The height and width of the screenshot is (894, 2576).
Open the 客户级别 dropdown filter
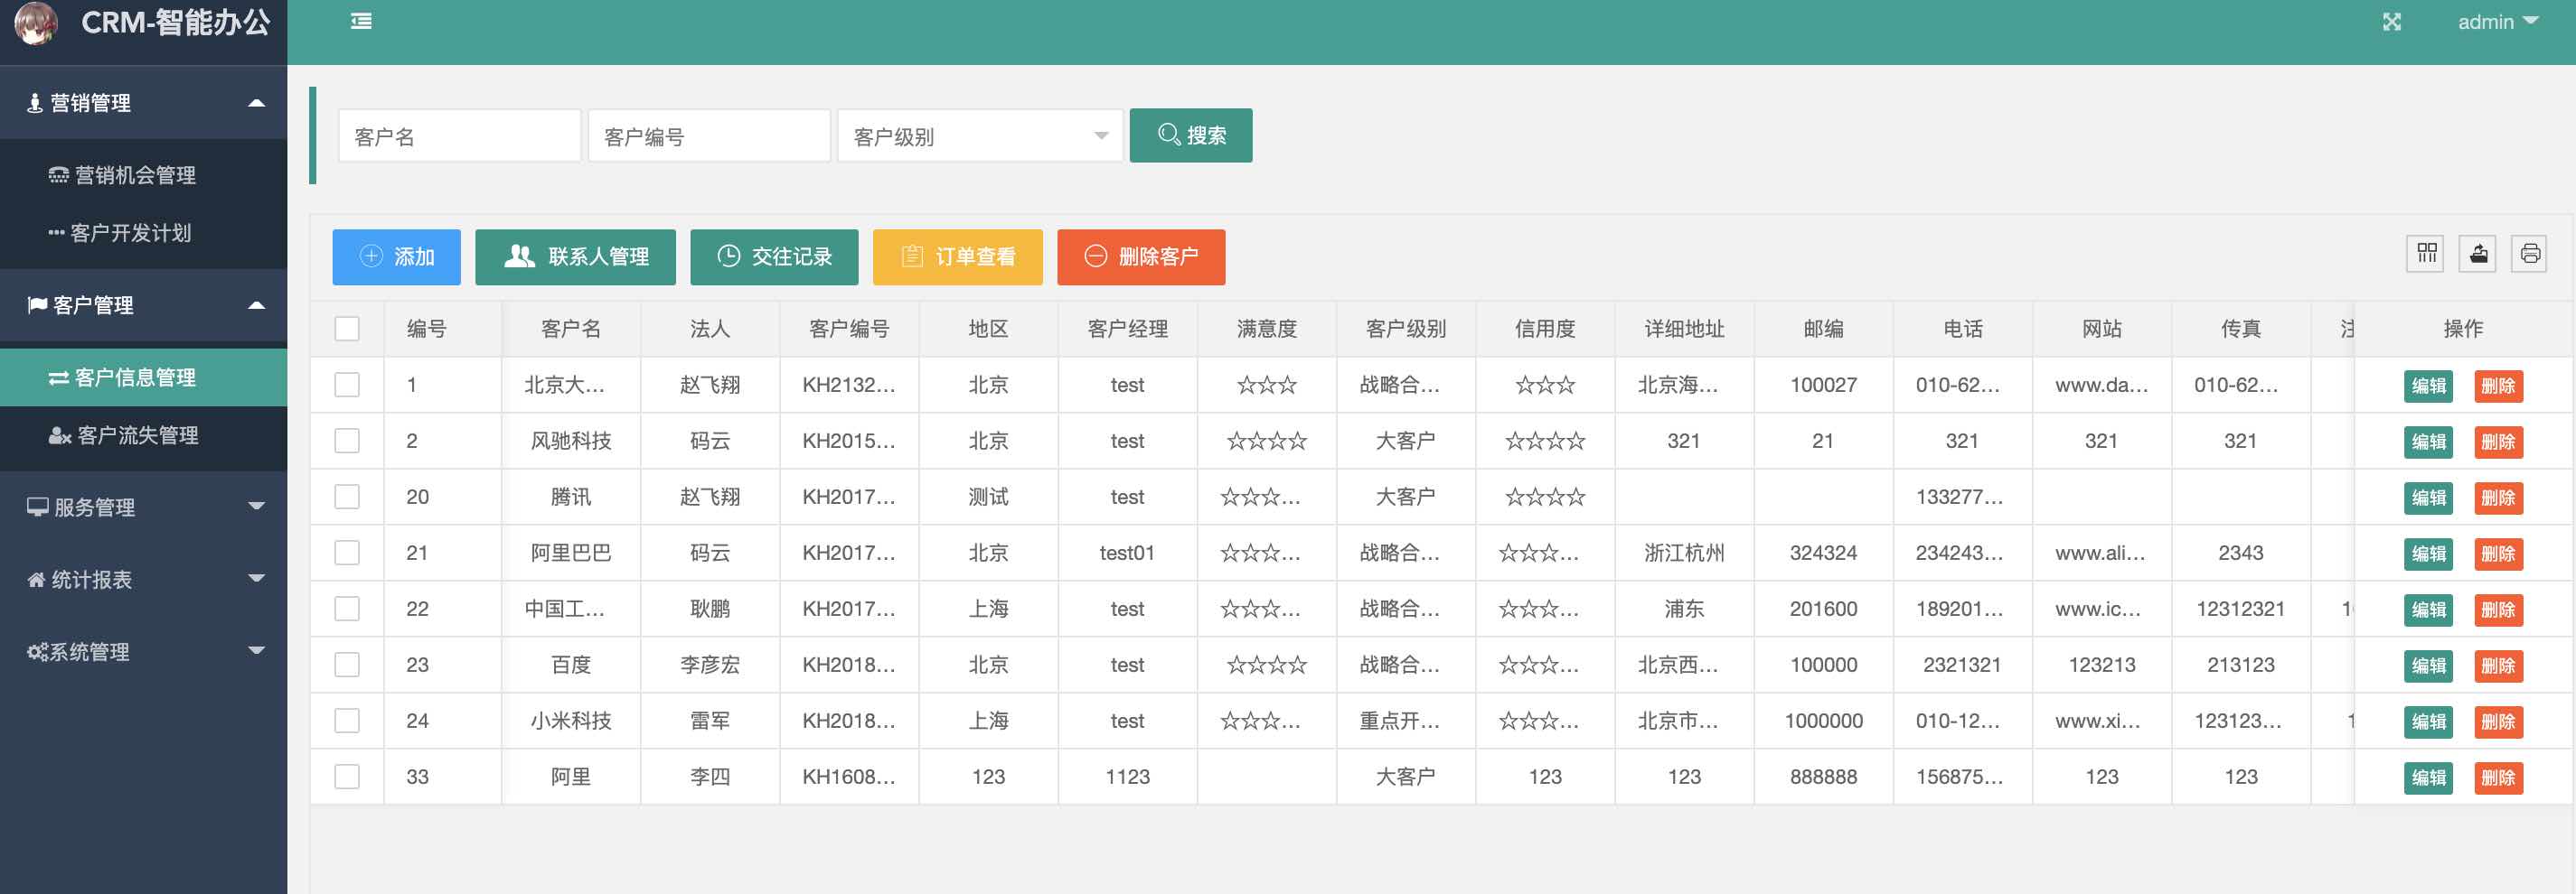click(978, 135)
